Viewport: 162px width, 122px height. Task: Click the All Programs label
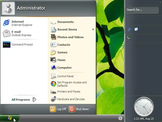click(21, 100)
